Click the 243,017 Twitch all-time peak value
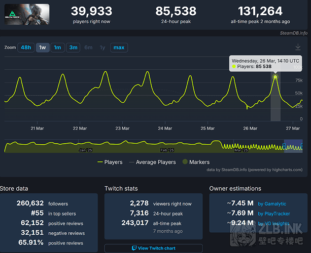The height and width of the screenshot is (253, 311). pos(135,223)
